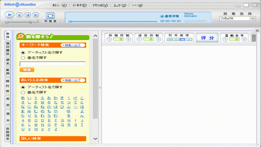Open the song details indicator
Viewport: 261px width, 147px height.
(x=169, y=16)
